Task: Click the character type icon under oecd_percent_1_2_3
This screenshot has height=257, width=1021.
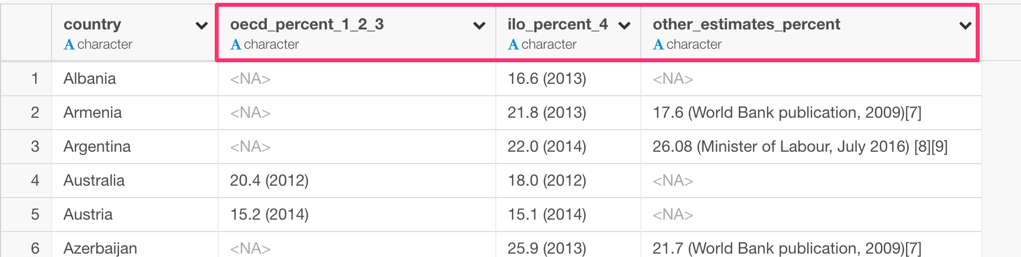Action: 236,44
